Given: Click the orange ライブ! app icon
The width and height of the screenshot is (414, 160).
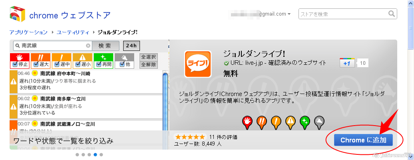Looking at the screenshot, I should (x=198, y=64).
